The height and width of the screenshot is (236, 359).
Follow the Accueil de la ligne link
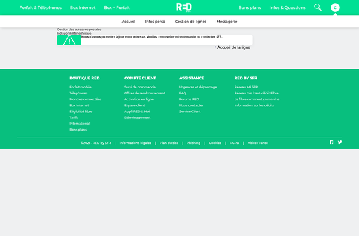[233, 48]
